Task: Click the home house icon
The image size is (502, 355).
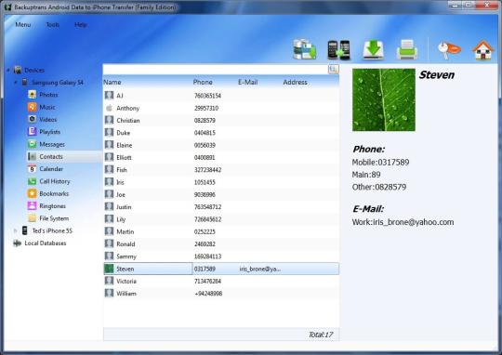Action: [482, 50]
